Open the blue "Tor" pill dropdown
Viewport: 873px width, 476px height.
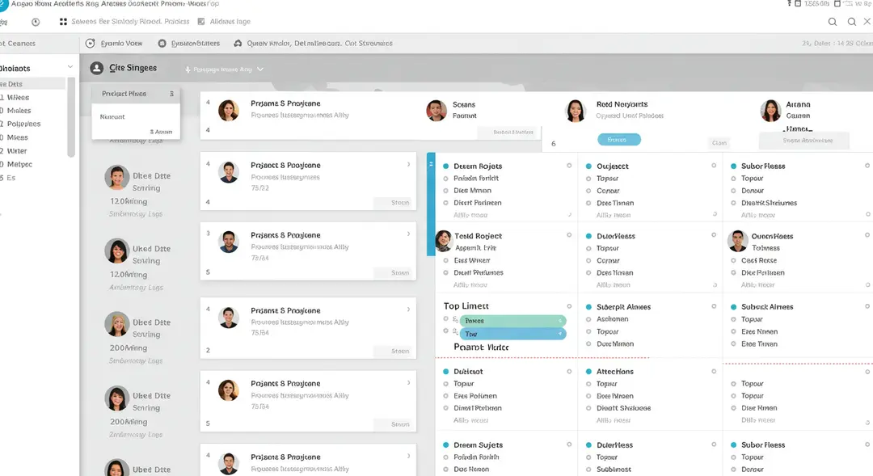point(512,334)
